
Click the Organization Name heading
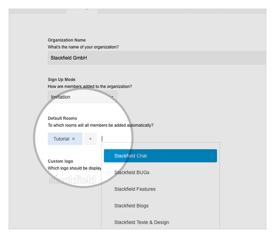pyautogui.click(x=67, y=40)
